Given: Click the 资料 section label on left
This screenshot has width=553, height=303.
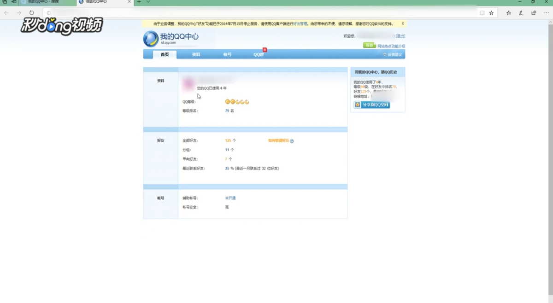Looking at the screenshot, I should pos(160,81).
